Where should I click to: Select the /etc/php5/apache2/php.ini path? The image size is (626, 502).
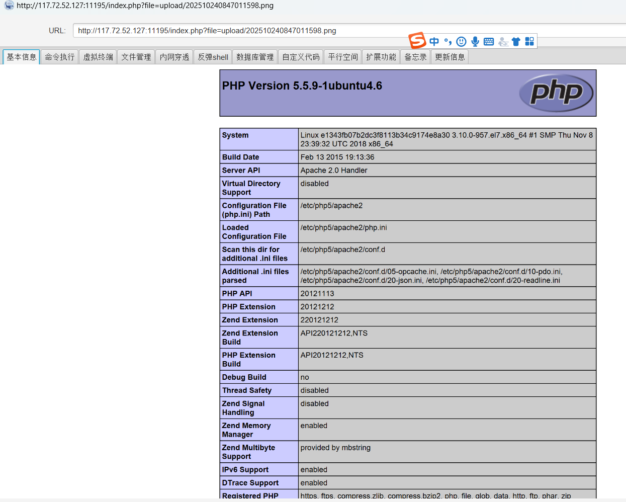[x=344, y=228]
